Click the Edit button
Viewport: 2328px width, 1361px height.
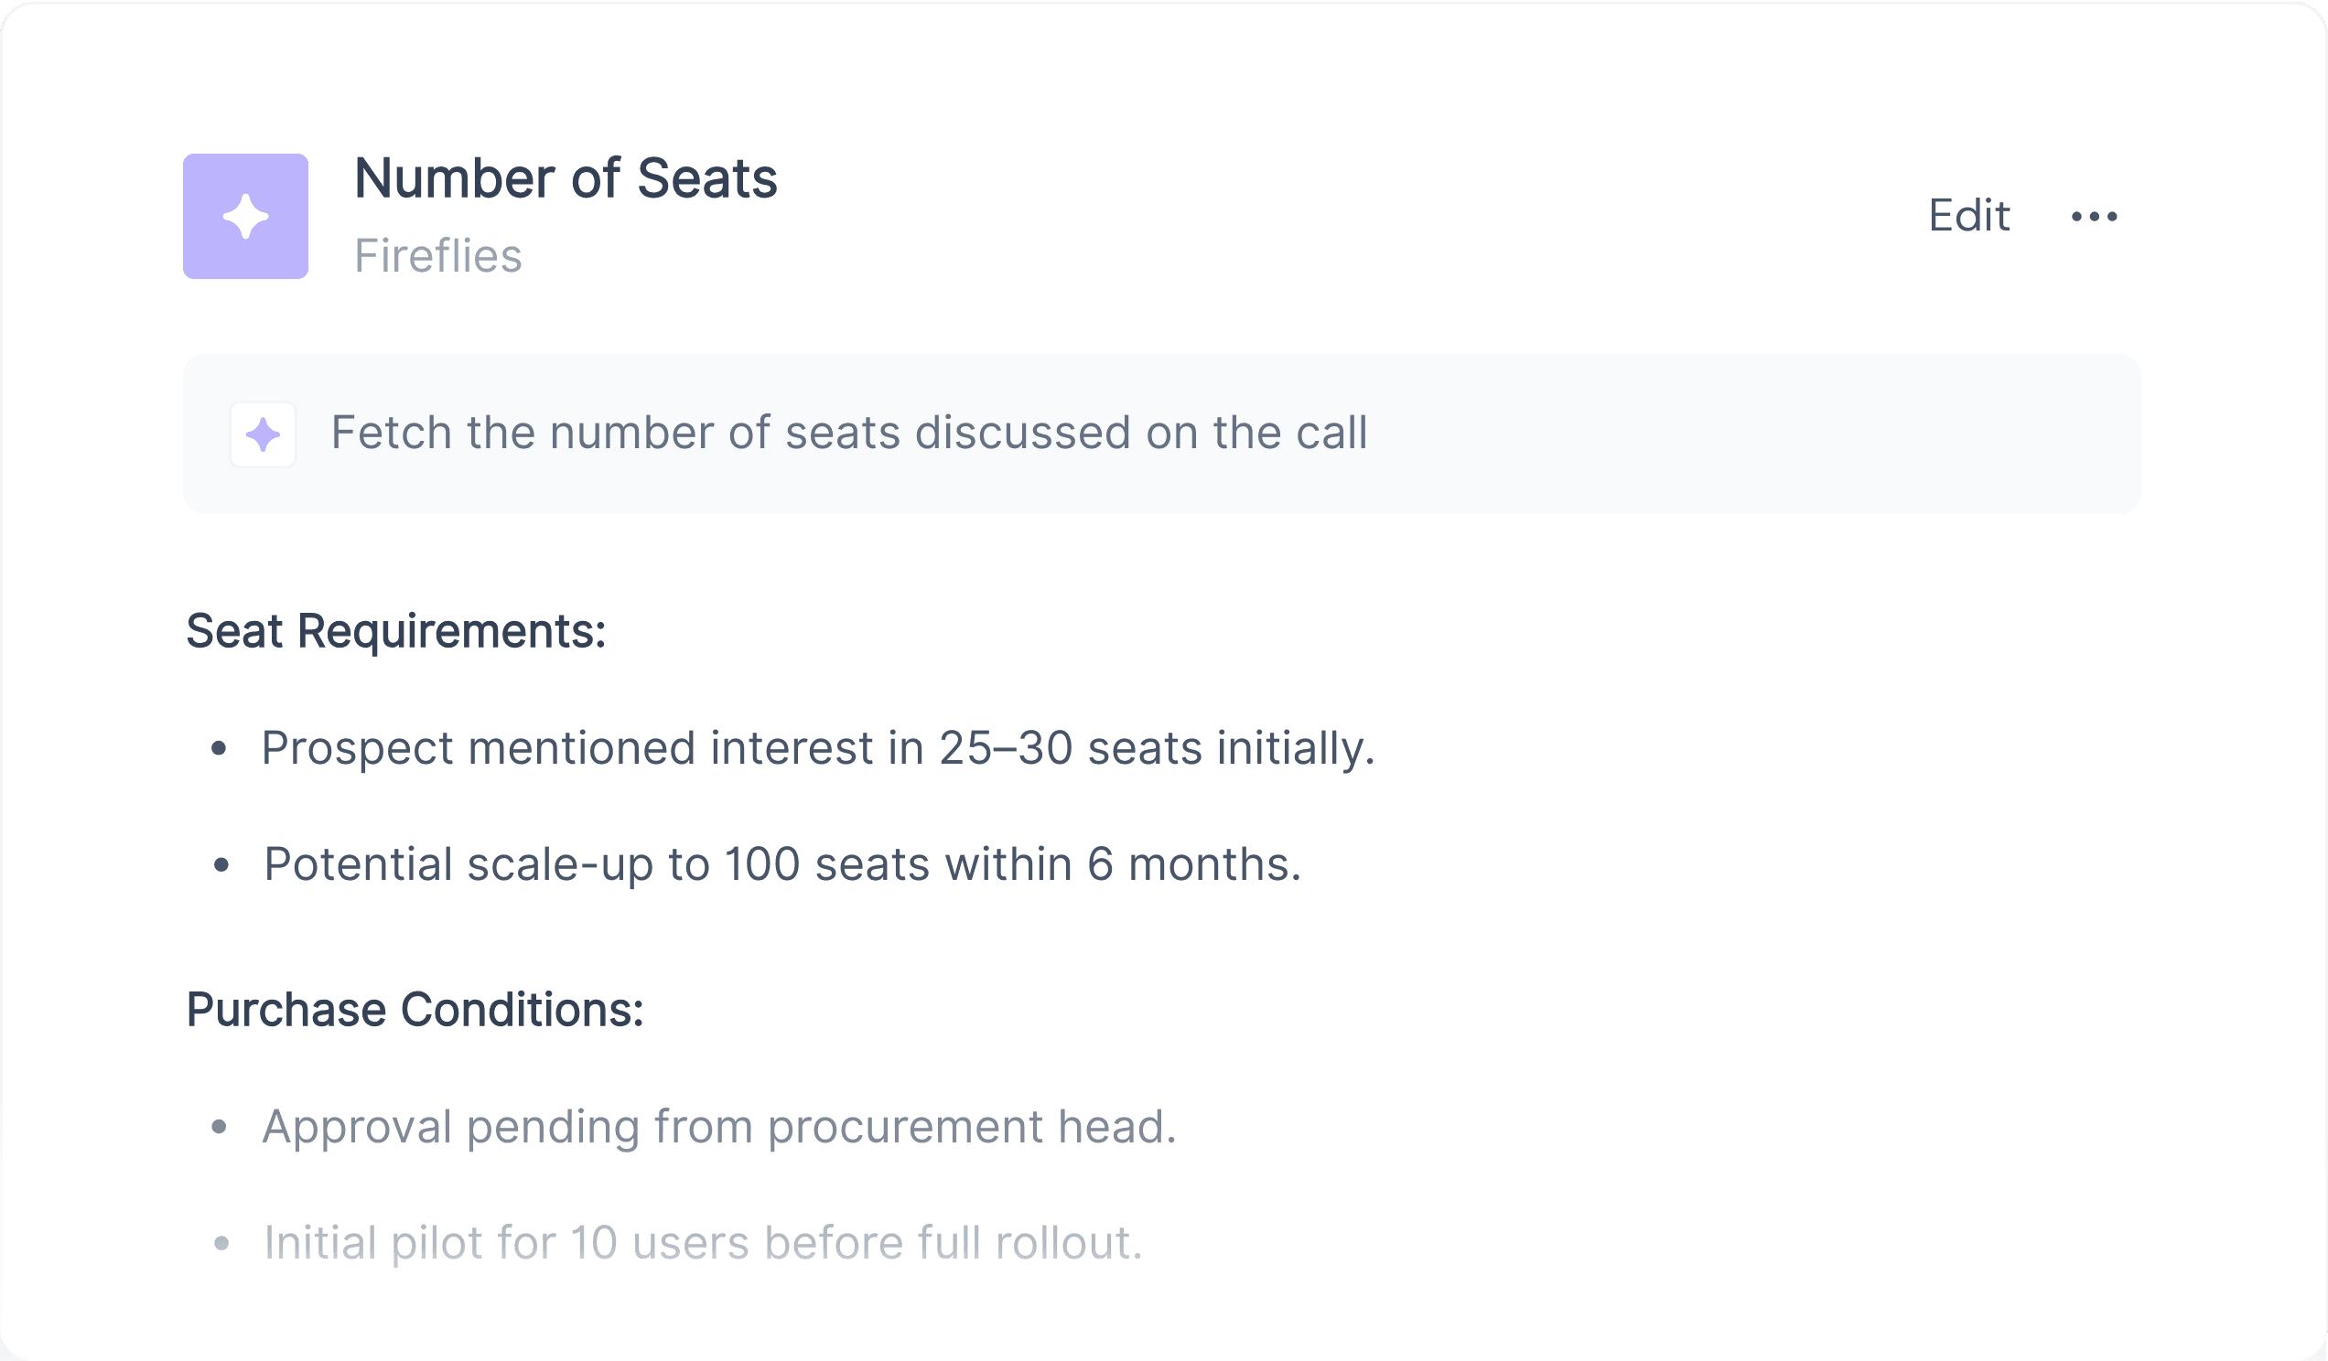click(x=1968, y=216)
